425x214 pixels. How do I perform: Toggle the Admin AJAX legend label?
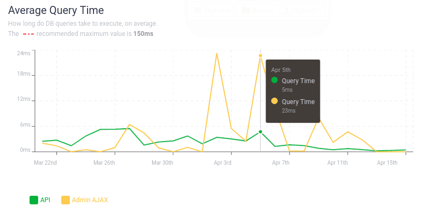pyautogui.click(x=90, y=200)
